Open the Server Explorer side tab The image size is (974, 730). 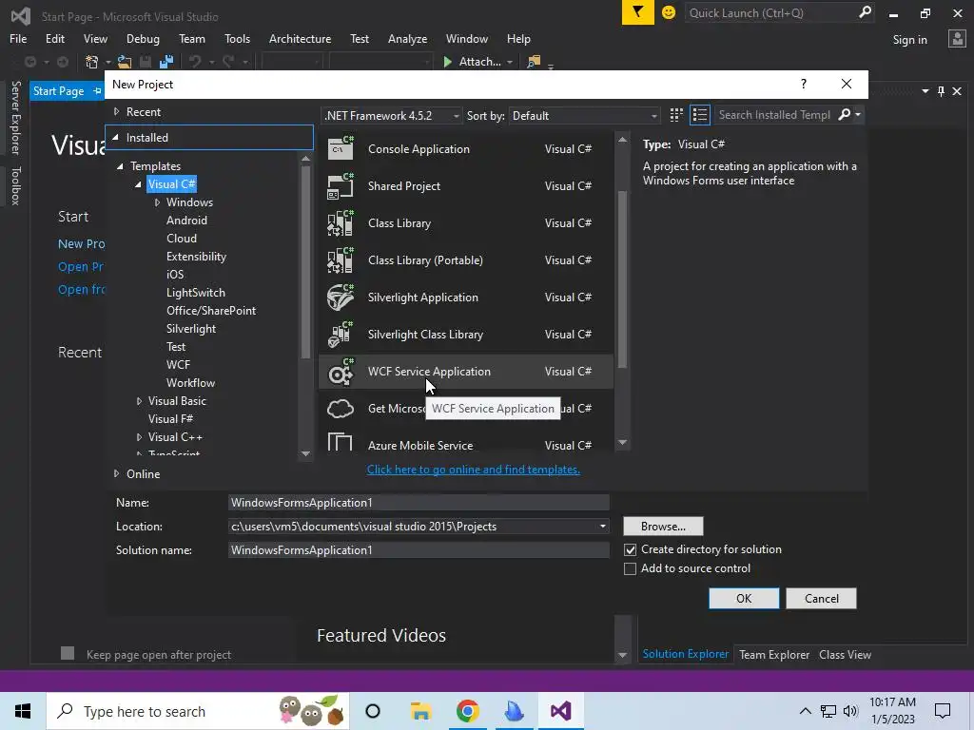click(15, 117)
